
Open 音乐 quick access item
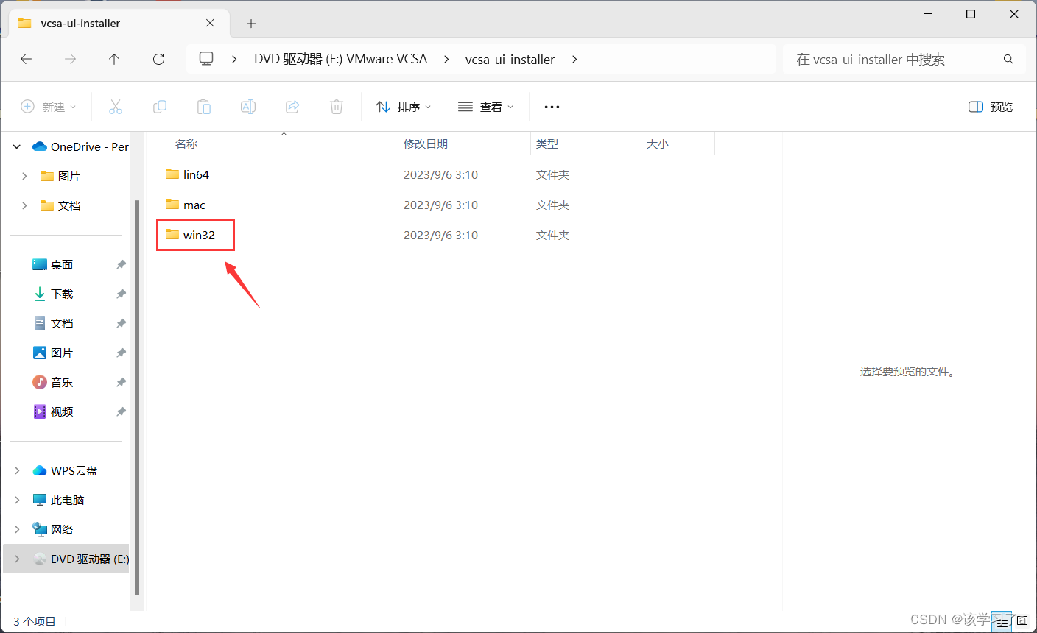click(x=53, y=382)
